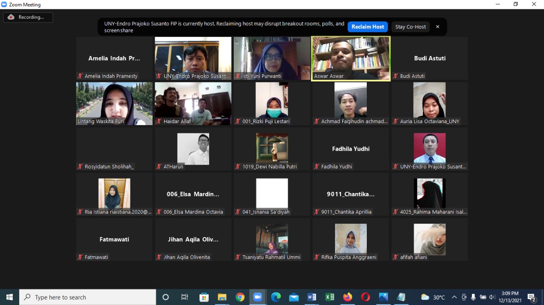Screen dimensions: 544x305
Task: Click Fatmawati's muted mic icon
Action: click(x=80, y=257)
